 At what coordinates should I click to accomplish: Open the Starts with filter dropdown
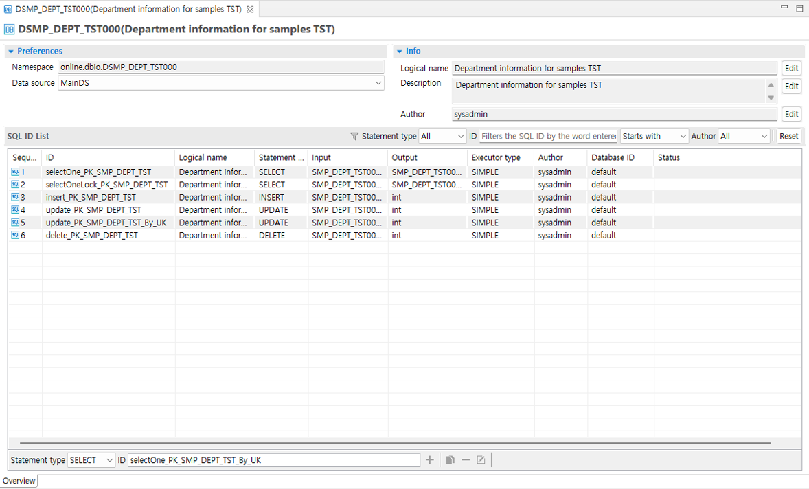pos(653,136)
